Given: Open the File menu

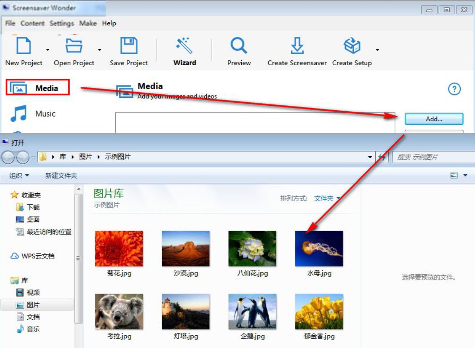Looking at the screenshot, I should [x=10, y=23].
